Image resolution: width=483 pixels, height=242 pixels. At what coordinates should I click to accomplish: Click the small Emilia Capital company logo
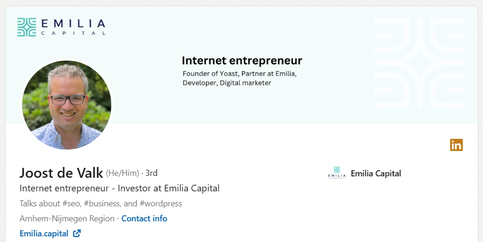coord(336,173)
